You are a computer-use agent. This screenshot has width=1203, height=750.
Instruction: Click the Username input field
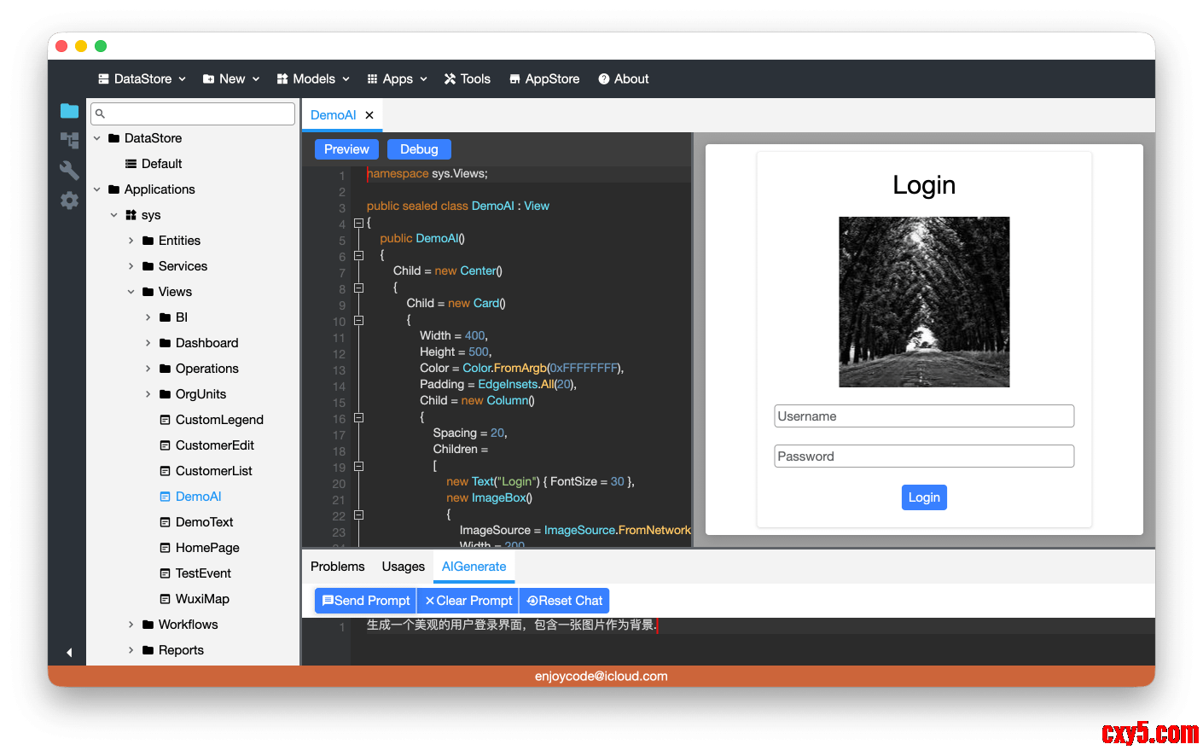924,416
